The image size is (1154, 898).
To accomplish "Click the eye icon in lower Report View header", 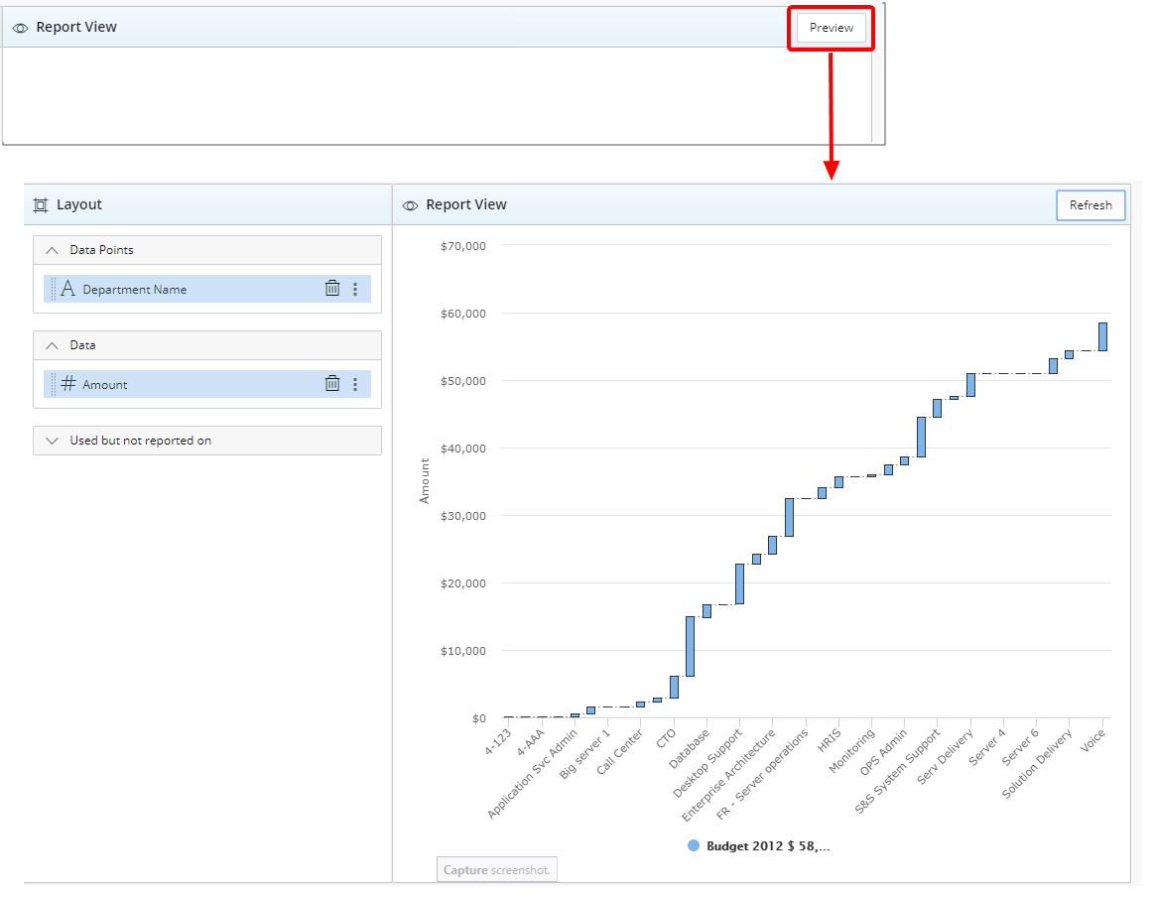I will click(410, 206).
